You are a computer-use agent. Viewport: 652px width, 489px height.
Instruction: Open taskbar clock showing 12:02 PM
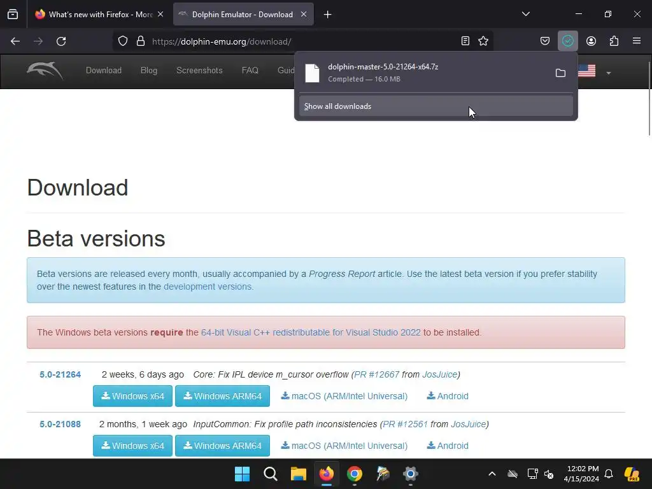[x=581, y=474]
